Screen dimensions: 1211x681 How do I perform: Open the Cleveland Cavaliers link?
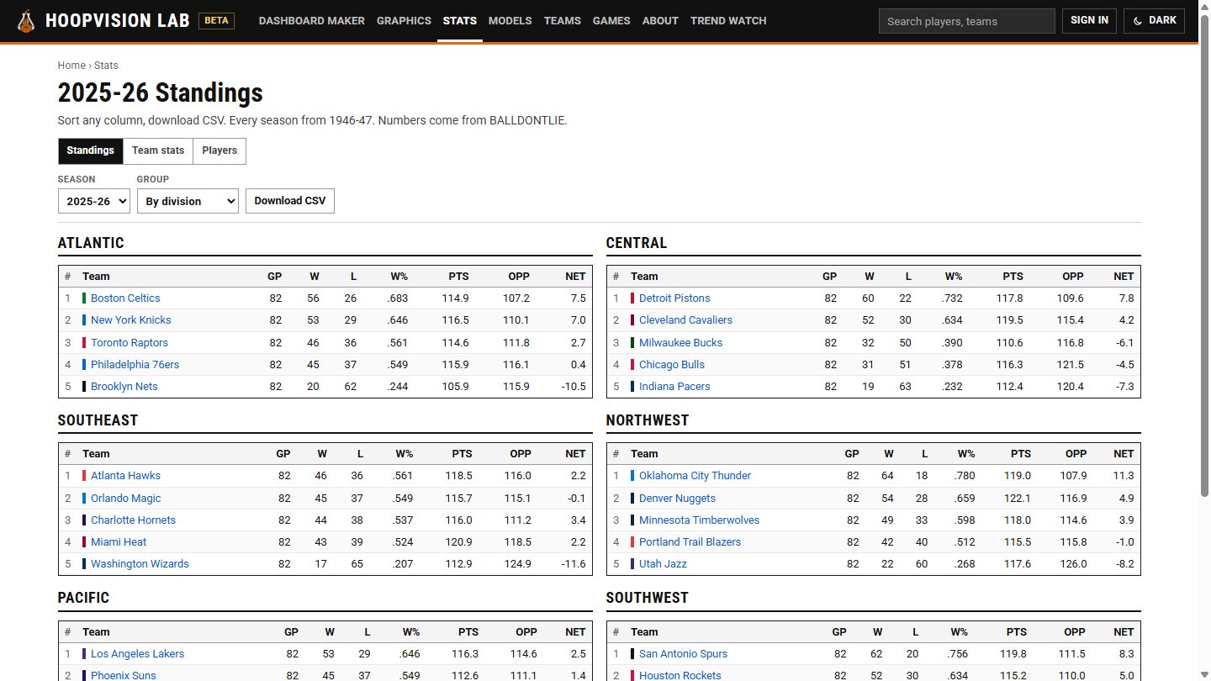click(x=685, y=320)
